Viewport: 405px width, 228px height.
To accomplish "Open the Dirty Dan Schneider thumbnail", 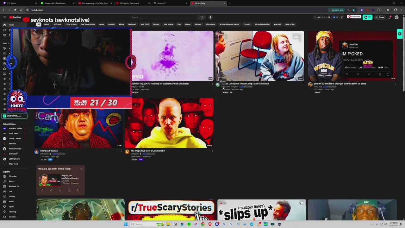I will click(78, 128).
